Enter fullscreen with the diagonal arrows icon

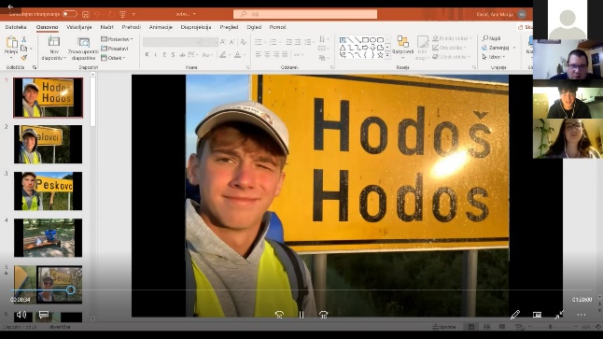[x=559, y=315]
